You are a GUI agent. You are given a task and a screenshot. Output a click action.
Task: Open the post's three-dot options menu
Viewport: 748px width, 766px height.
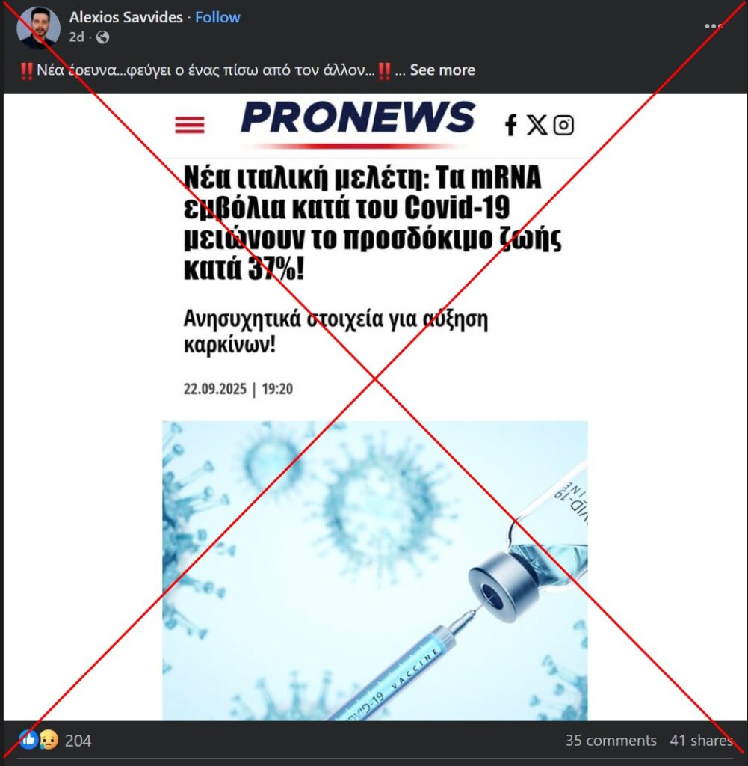(x=713, y=26)
